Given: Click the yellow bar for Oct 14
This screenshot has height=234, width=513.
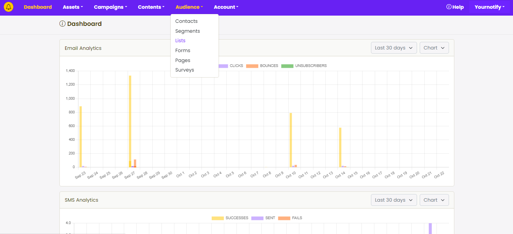Looking at the screenshot, I should coord(340,147).
